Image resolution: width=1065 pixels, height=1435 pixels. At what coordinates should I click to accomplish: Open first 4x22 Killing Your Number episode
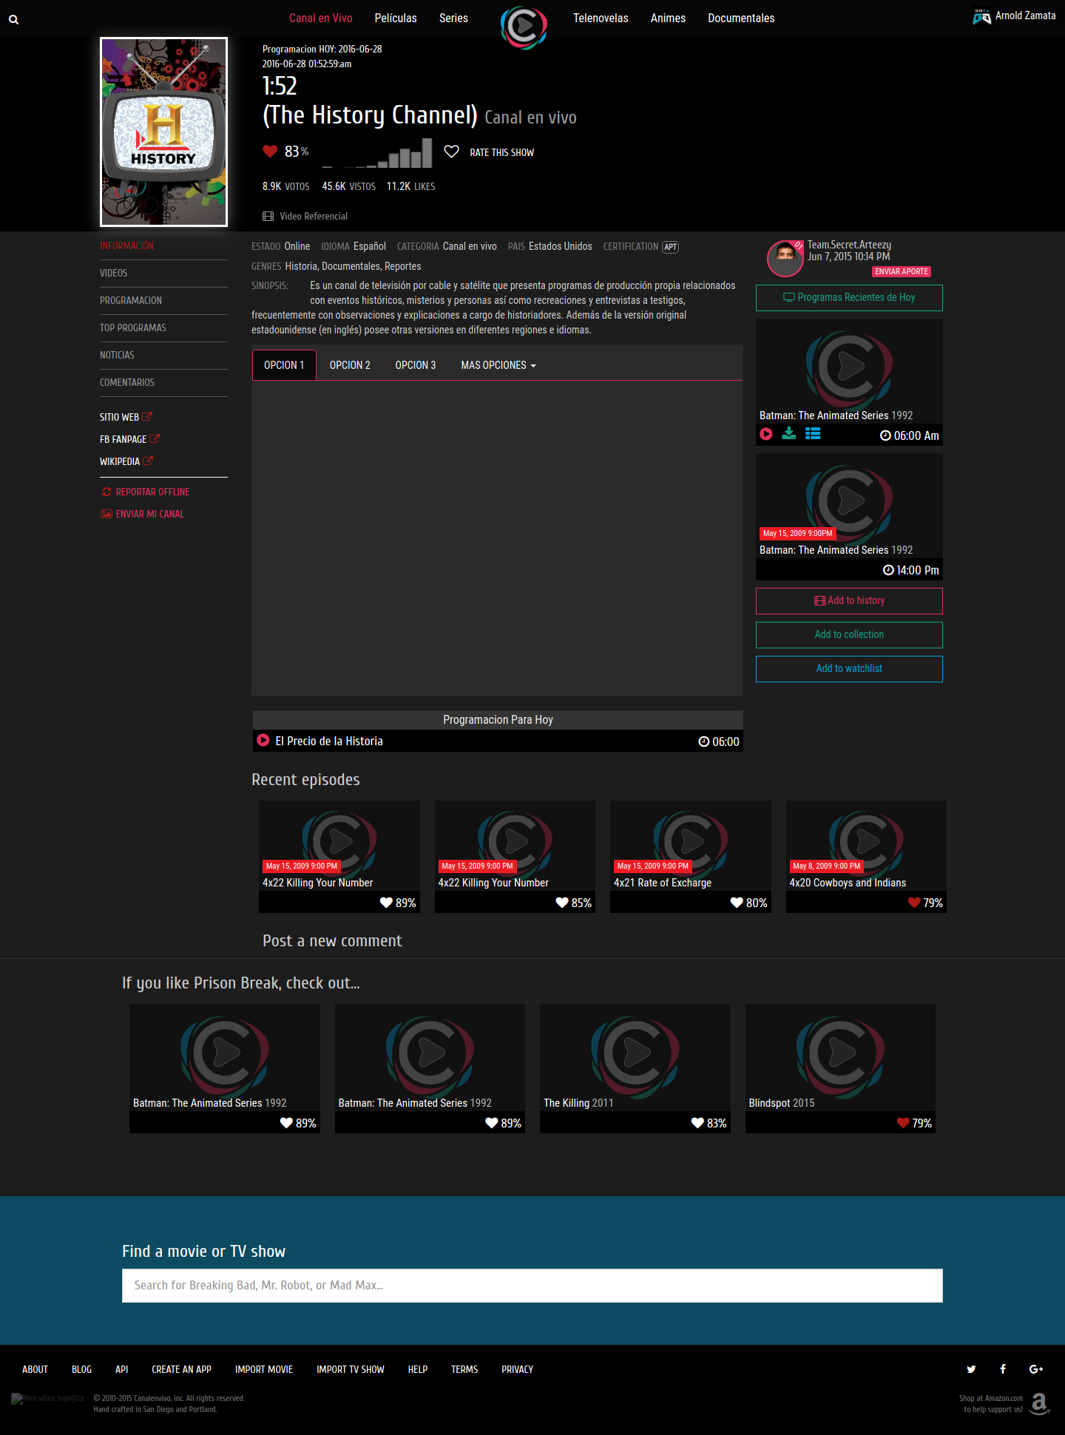[x=339, y=846]
